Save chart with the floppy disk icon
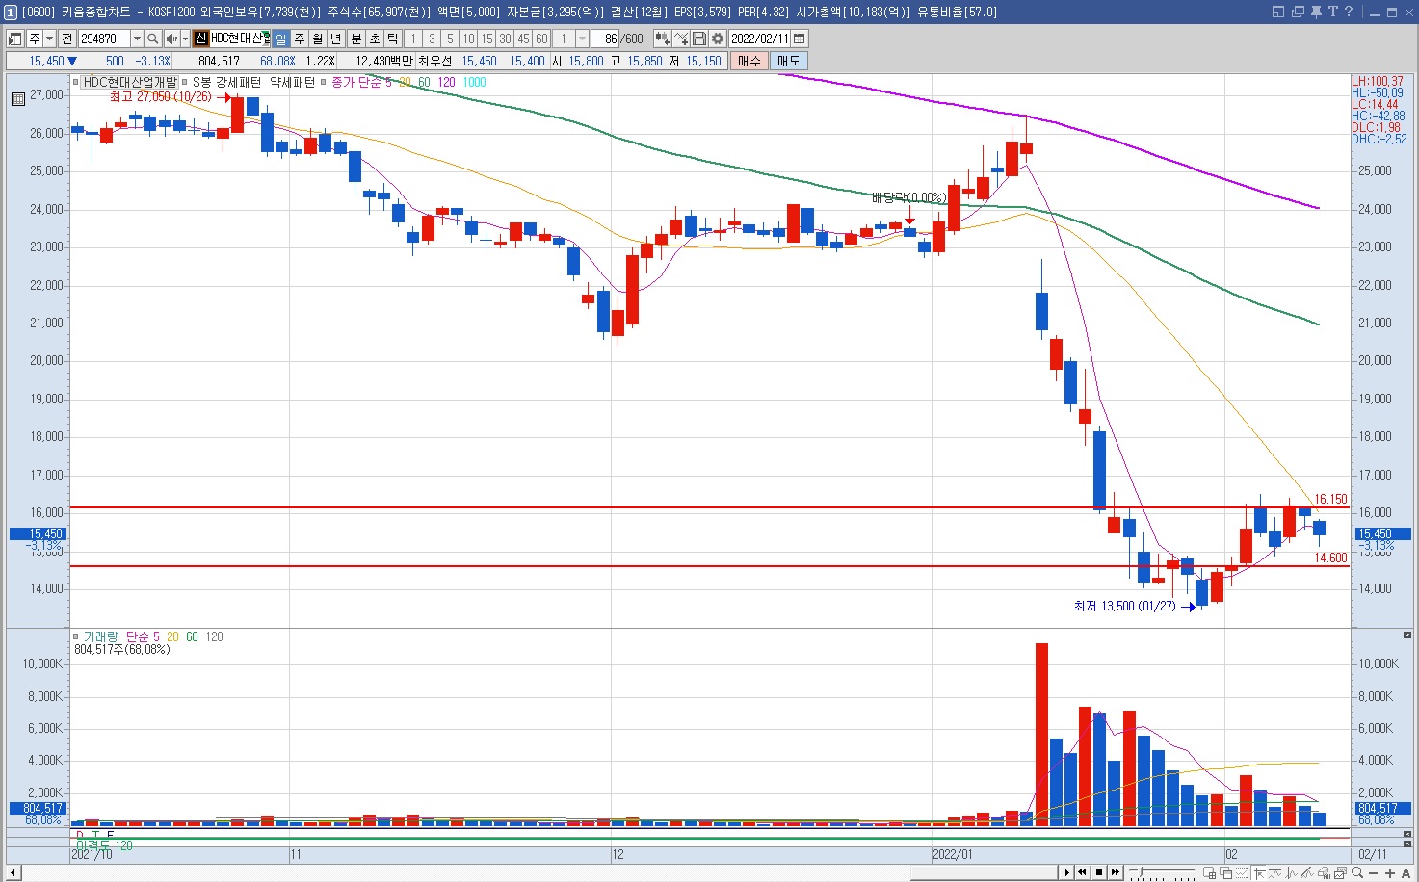 [x=699, y=39]
